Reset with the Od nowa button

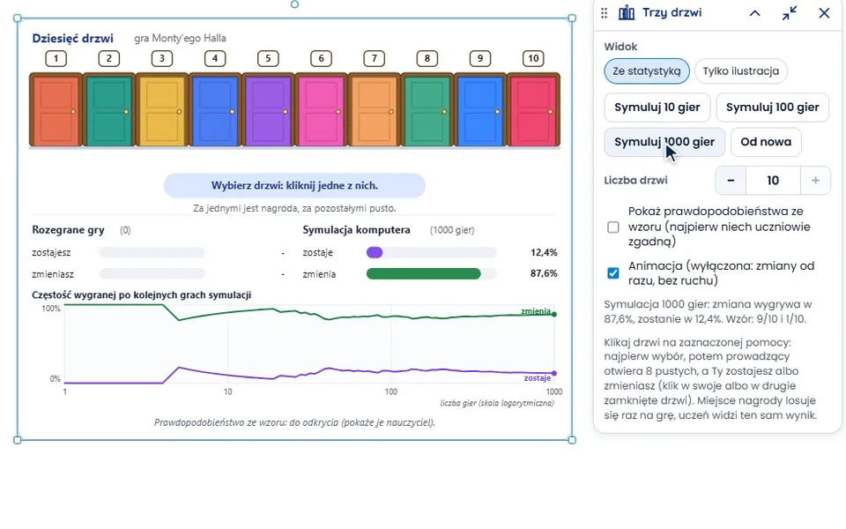pos(766,142)
